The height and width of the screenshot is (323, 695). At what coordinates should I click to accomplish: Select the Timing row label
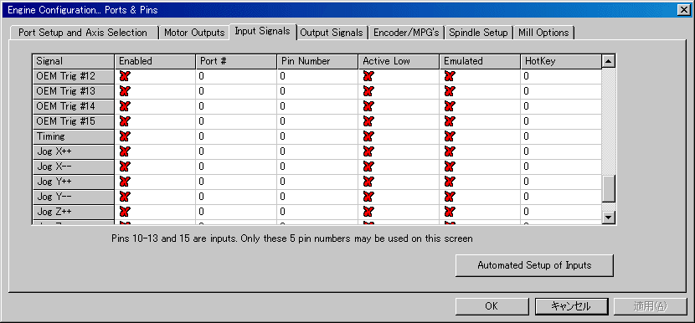[x=73, y=136]
